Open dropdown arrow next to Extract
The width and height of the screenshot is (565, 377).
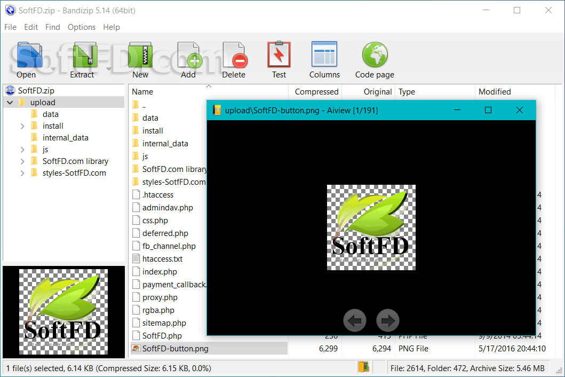tap(108, 68)
